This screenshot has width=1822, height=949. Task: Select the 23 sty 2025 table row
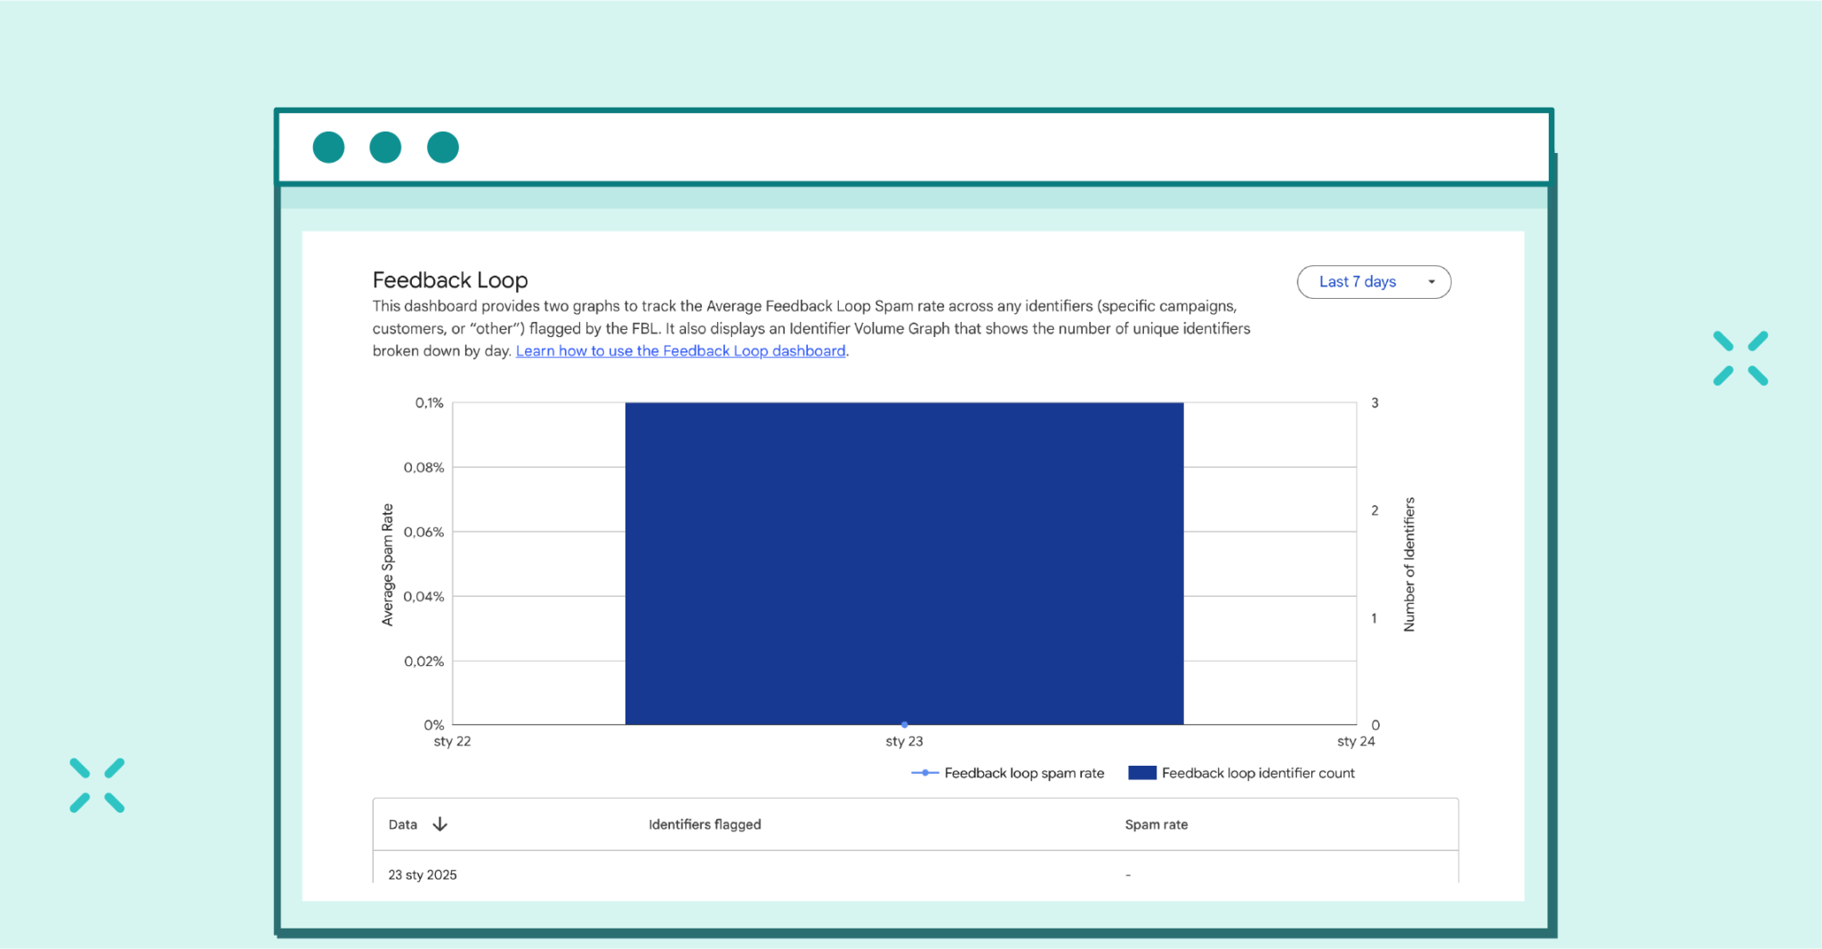pyautogui.click(x=421, y=874)
